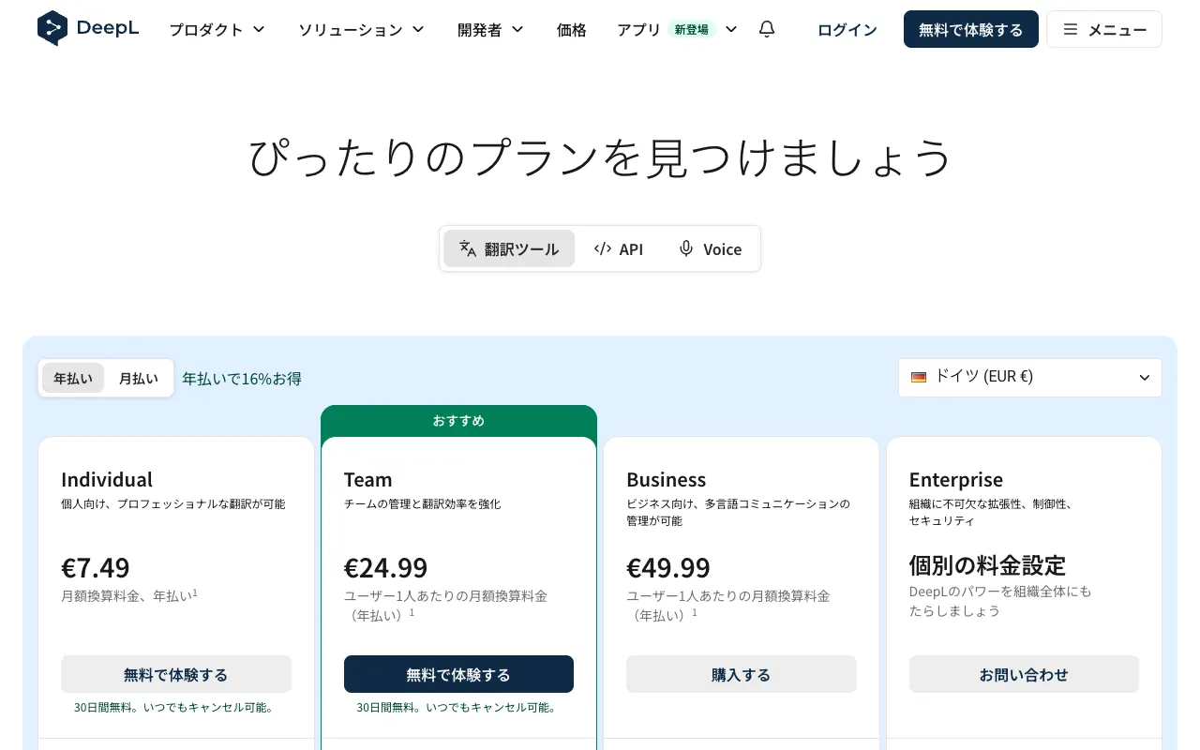This screenshot has height=750, width=1200.
Task: Click Business plan 購入する button
Action: (741, 674)
